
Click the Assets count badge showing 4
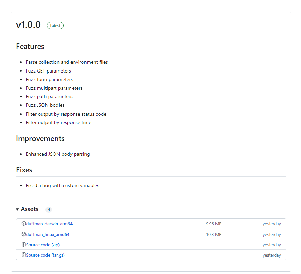coord(49,210)
